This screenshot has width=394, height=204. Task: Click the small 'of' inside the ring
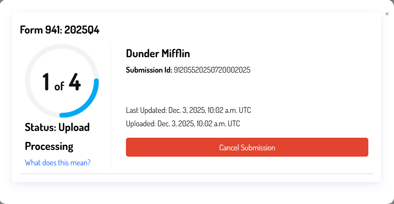(x=59, y=86)
